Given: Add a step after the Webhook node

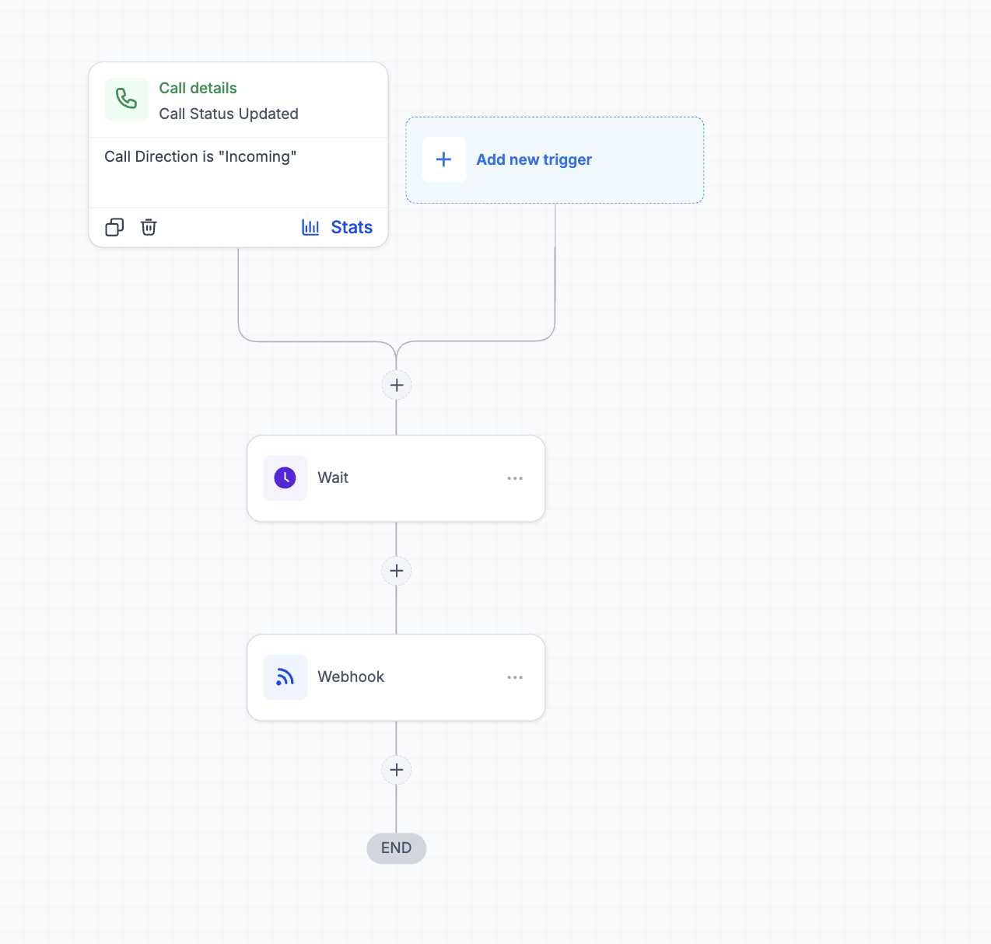Looking at the screenshot, I should pos(397,770).
